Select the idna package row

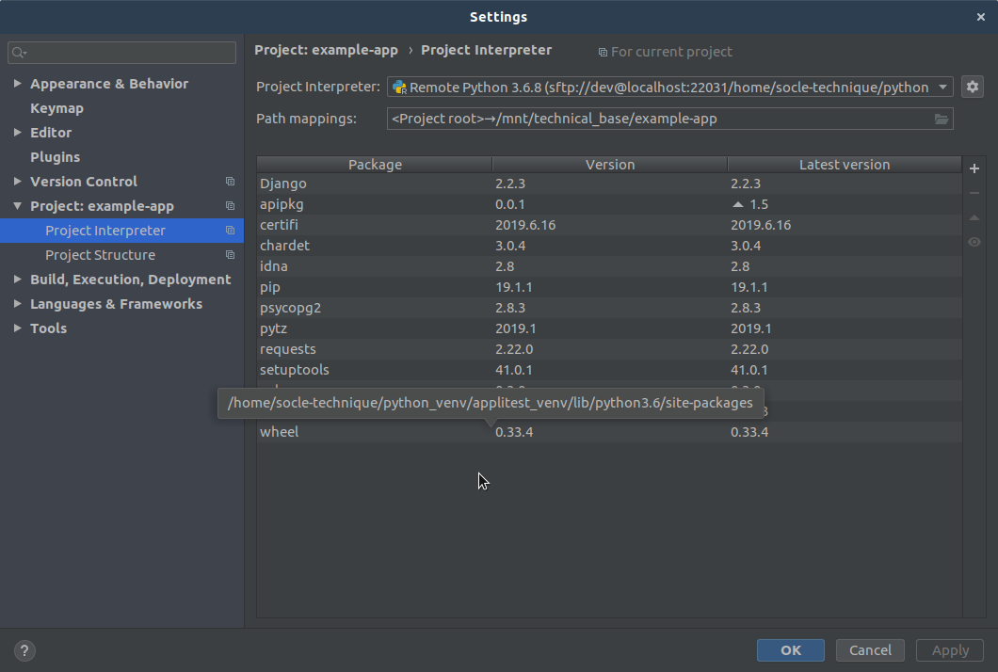pos(609,266)
